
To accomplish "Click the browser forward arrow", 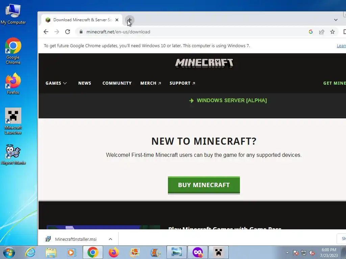I will click(57, 32).
